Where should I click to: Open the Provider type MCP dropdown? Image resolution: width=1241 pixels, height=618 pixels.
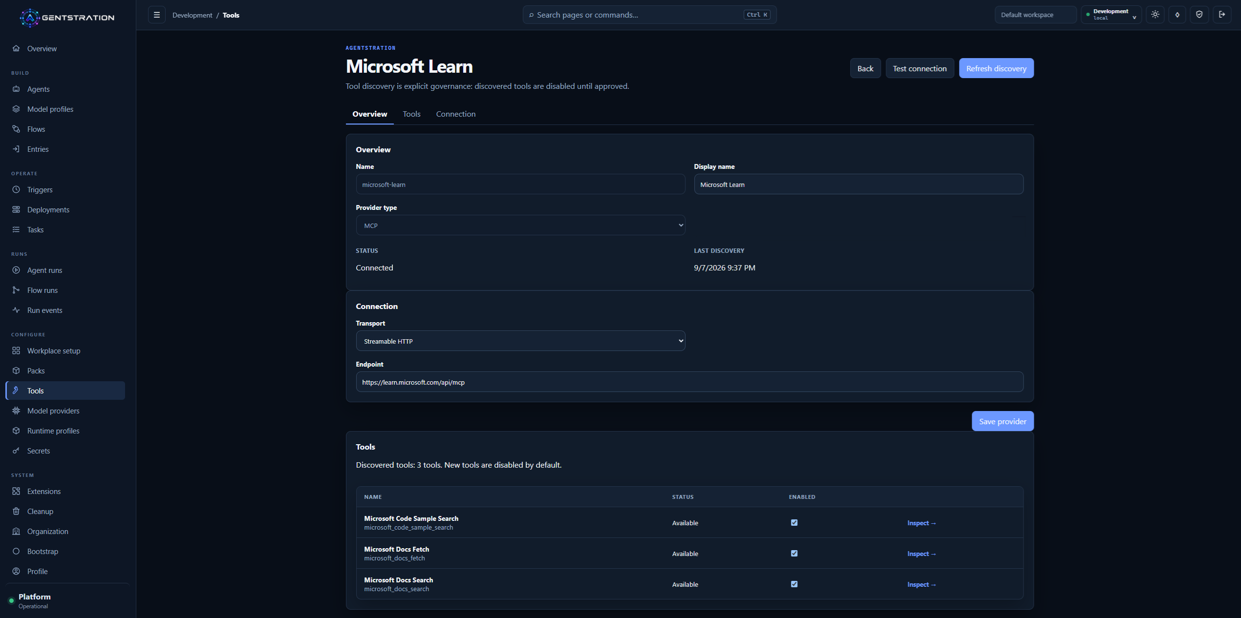point(520,225)
